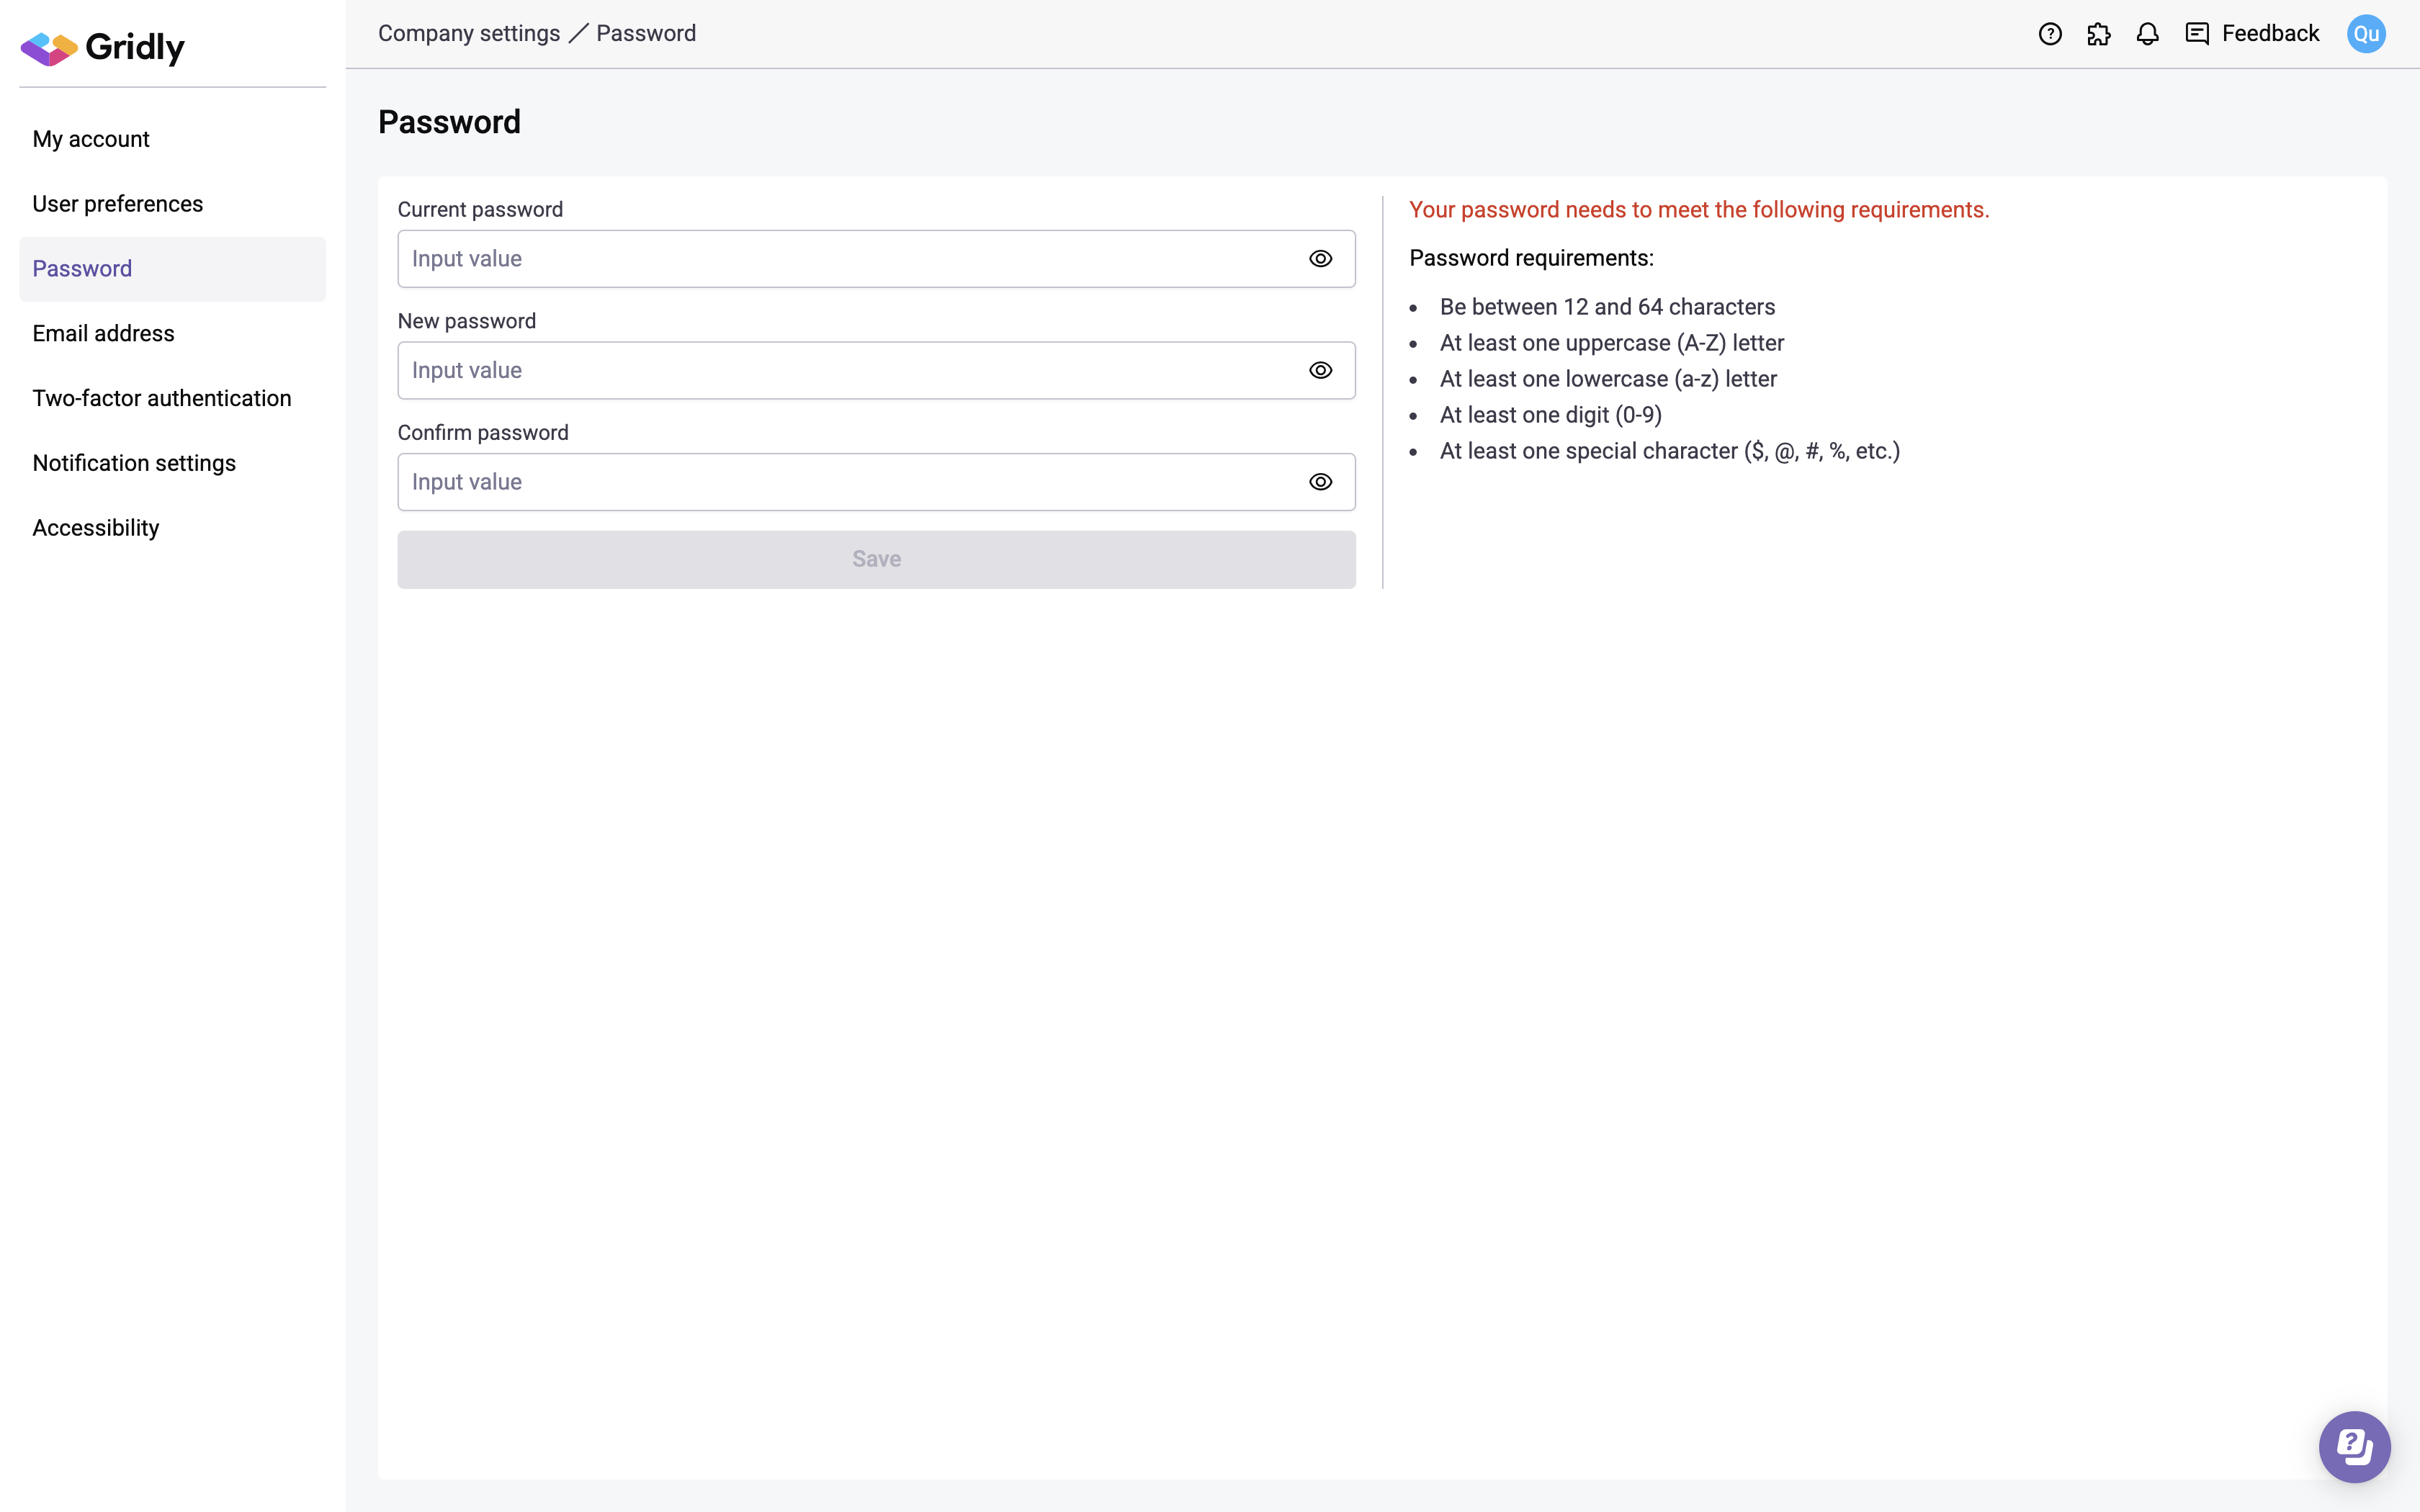The height and width of the screenshot is (1512, 2420).
Task: Click the Gridly logo
Action: point(103,47)
